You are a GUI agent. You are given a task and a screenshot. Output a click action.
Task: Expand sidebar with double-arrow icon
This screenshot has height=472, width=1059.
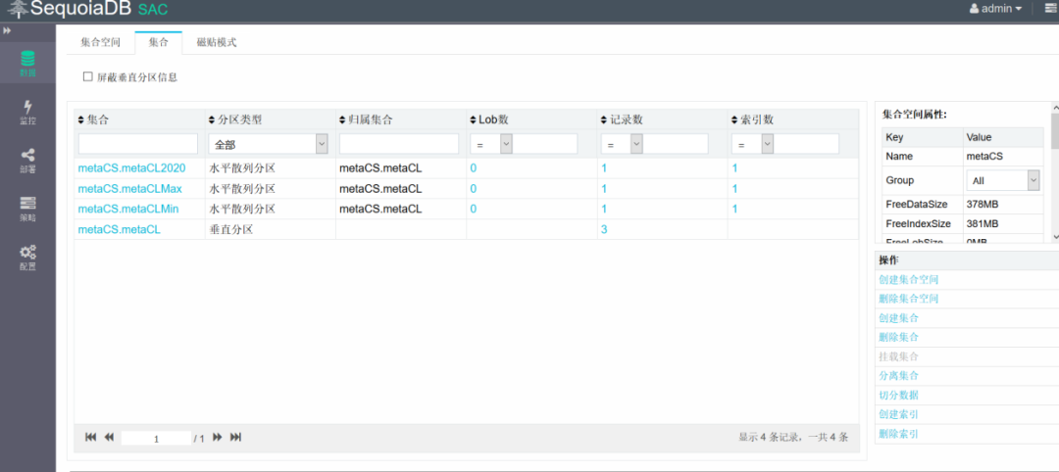[7, 31]
